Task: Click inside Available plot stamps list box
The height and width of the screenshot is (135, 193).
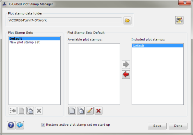Action: [x=94, y=74]
